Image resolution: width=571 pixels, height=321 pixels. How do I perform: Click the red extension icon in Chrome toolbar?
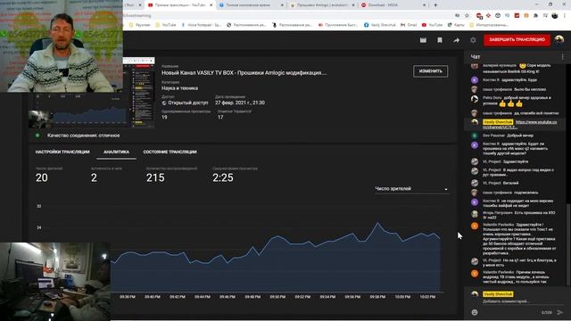517,16
